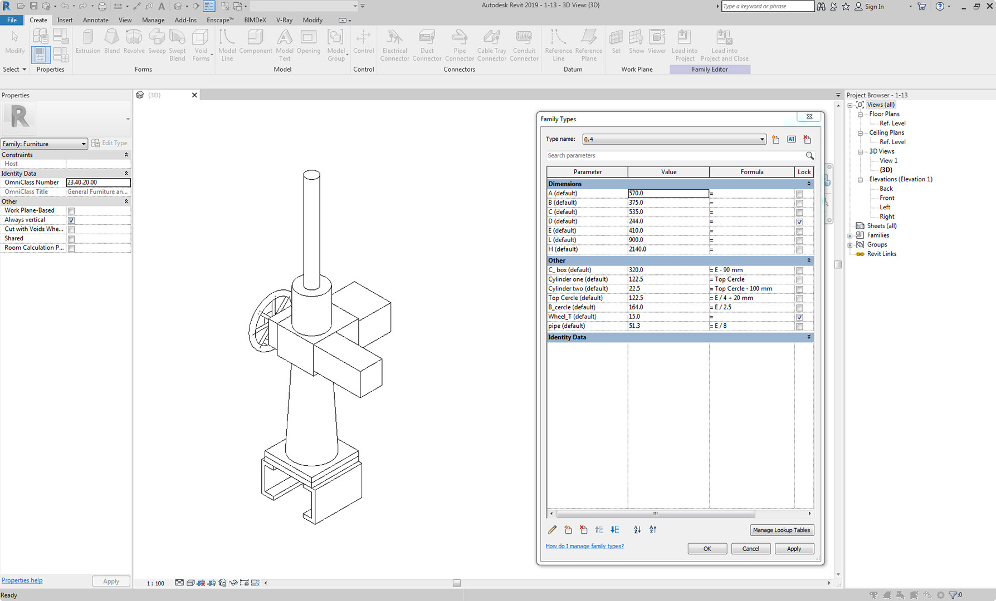
Task: Click the edit parameter pencil icon
Action: click(553, 530)
